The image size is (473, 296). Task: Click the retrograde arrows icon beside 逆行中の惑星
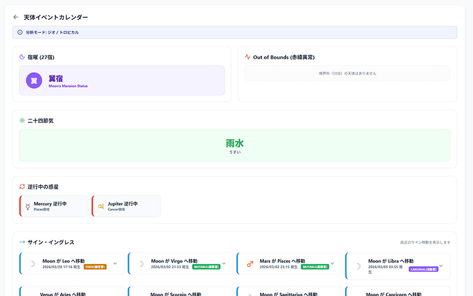(x=22, y=186)
